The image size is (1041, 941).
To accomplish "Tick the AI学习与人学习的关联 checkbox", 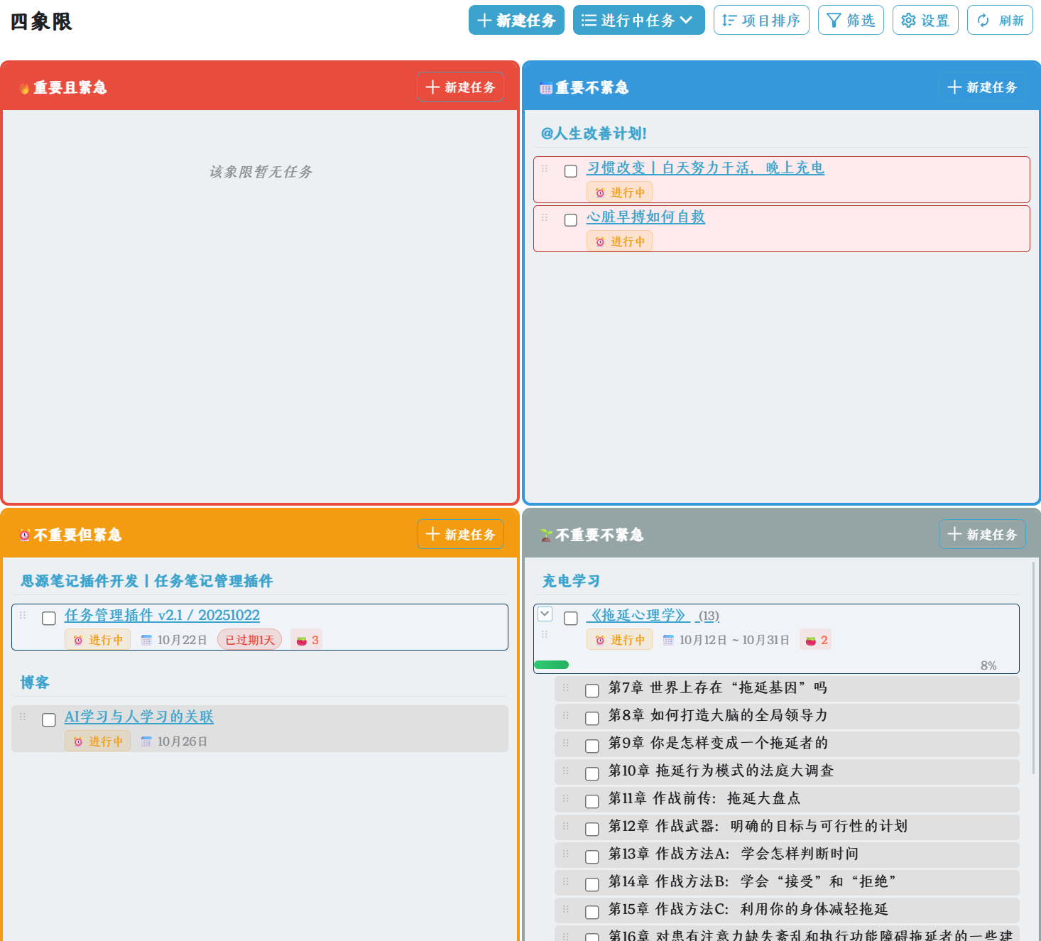I will pos(49,720).
